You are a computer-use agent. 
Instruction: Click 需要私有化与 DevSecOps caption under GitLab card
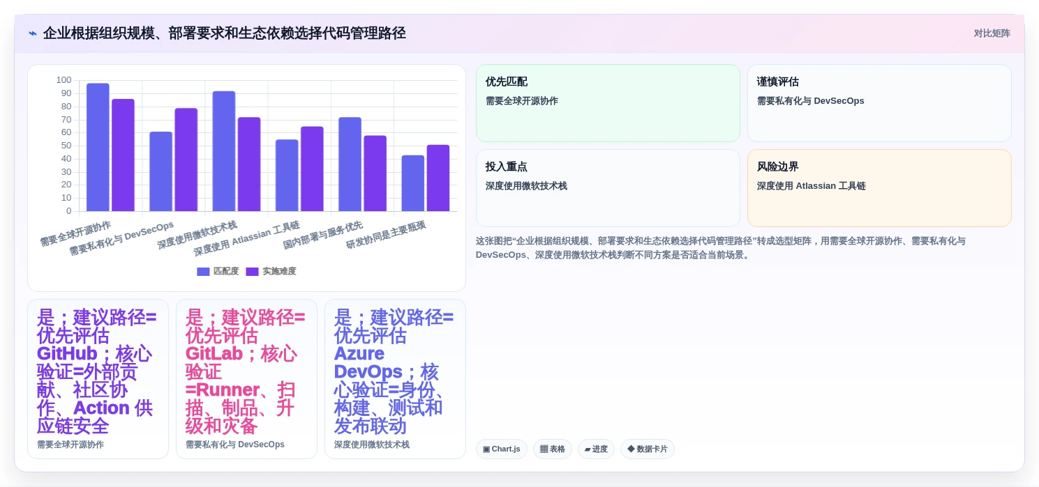coord(235,445)
